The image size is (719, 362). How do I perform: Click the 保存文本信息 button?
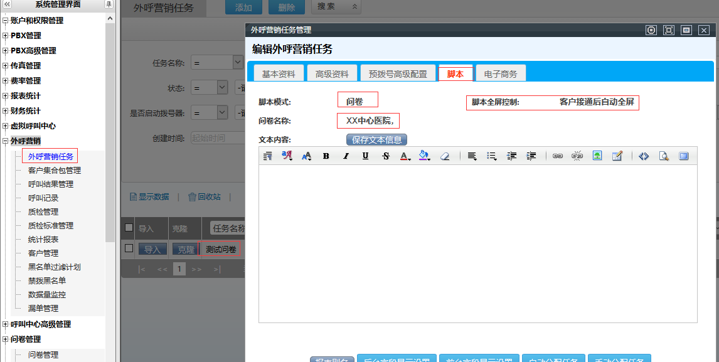coord(376,139)
